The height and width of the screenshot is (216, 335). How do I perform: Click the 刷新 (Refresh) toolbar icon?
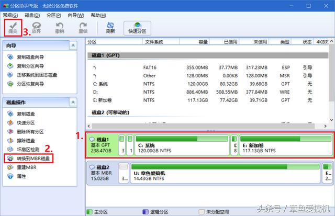pos(110,28)
